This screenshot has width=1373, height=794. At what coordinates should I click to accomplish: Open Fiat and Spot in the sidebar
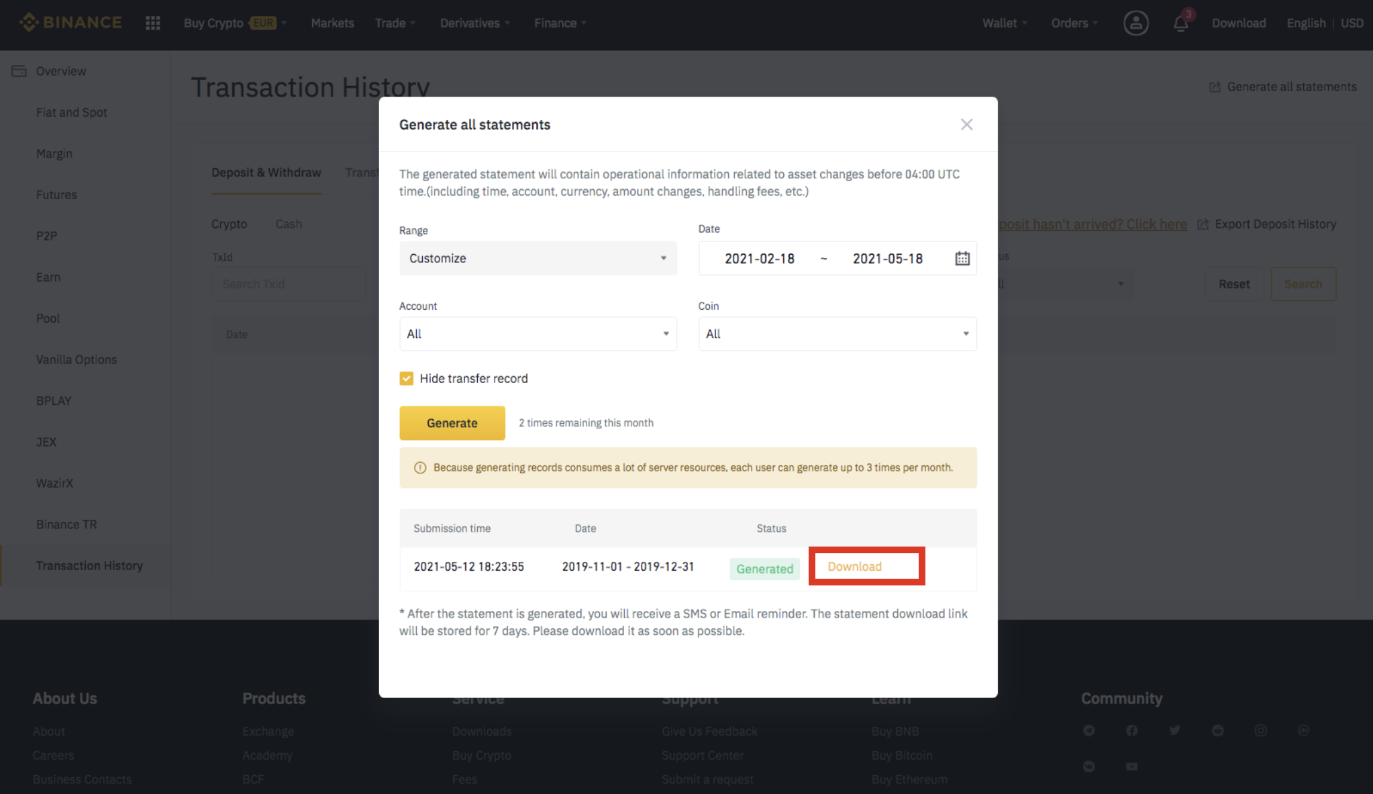tap(72, 113)
